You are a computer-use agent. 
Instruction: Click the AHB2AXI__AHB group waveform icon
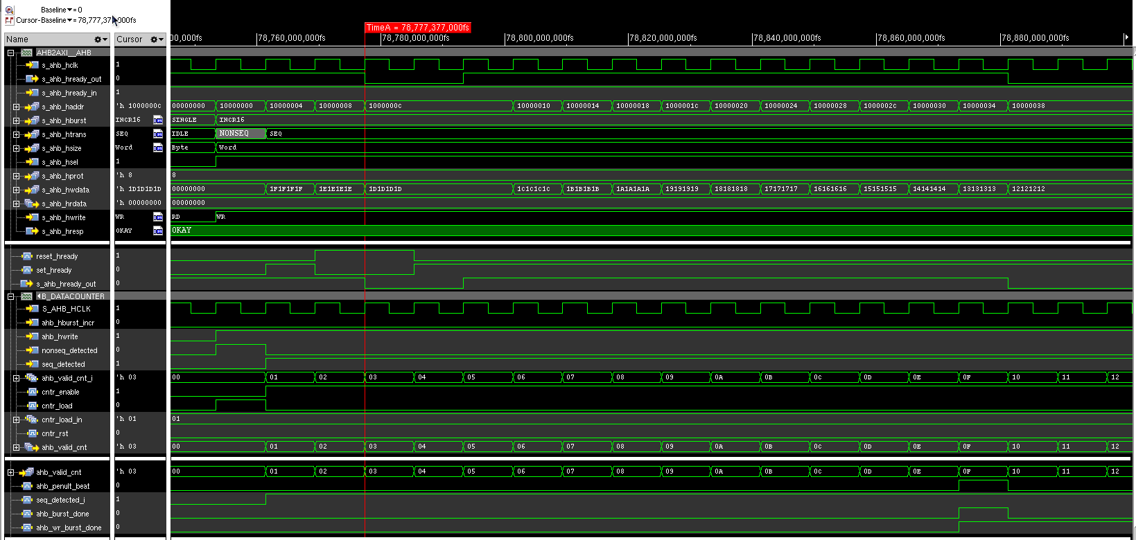(x=26, y=53)
